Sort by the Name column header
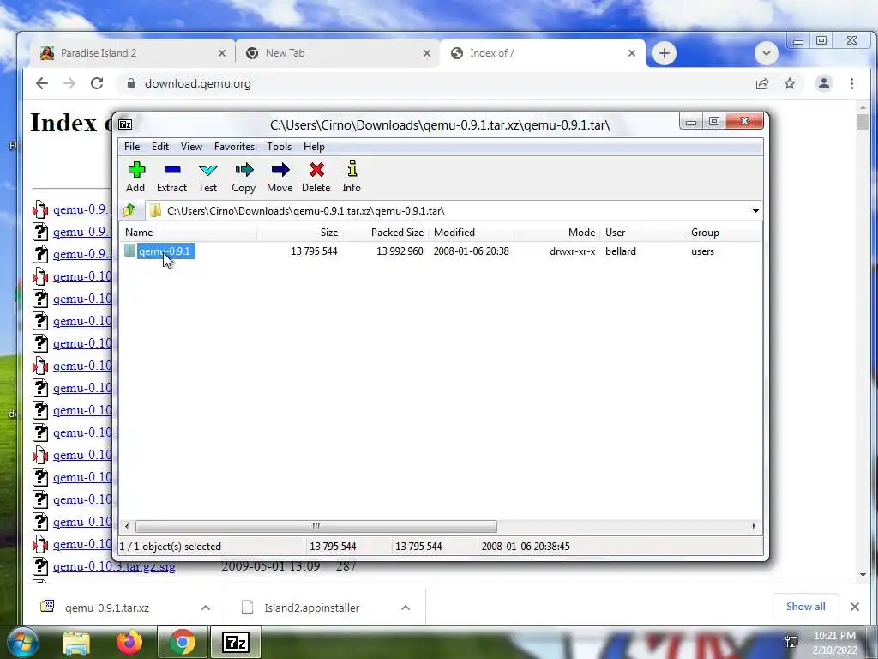 click(x=189, y=232)
